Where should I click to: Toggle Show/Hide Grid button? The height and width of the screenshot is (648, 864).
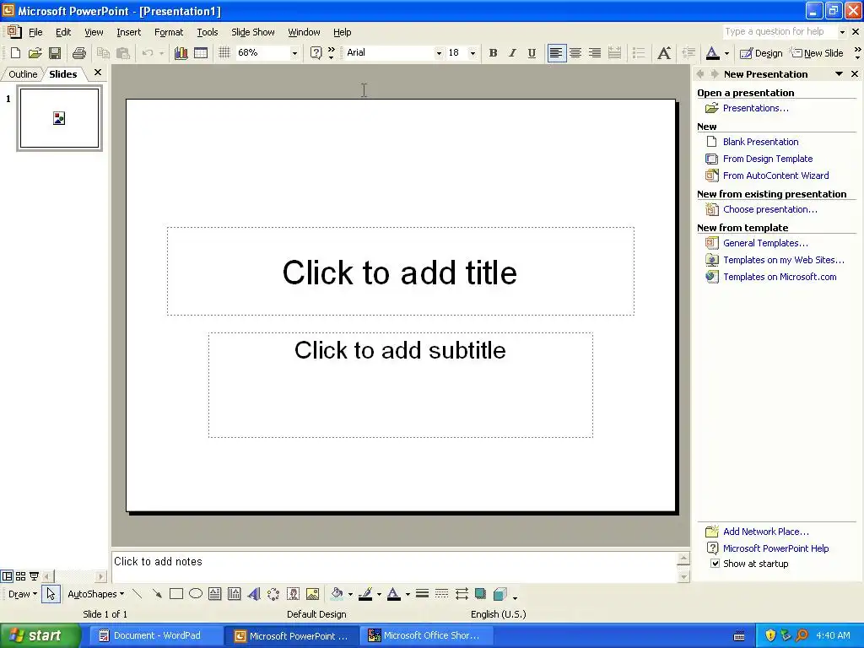[x=224, y=53]
